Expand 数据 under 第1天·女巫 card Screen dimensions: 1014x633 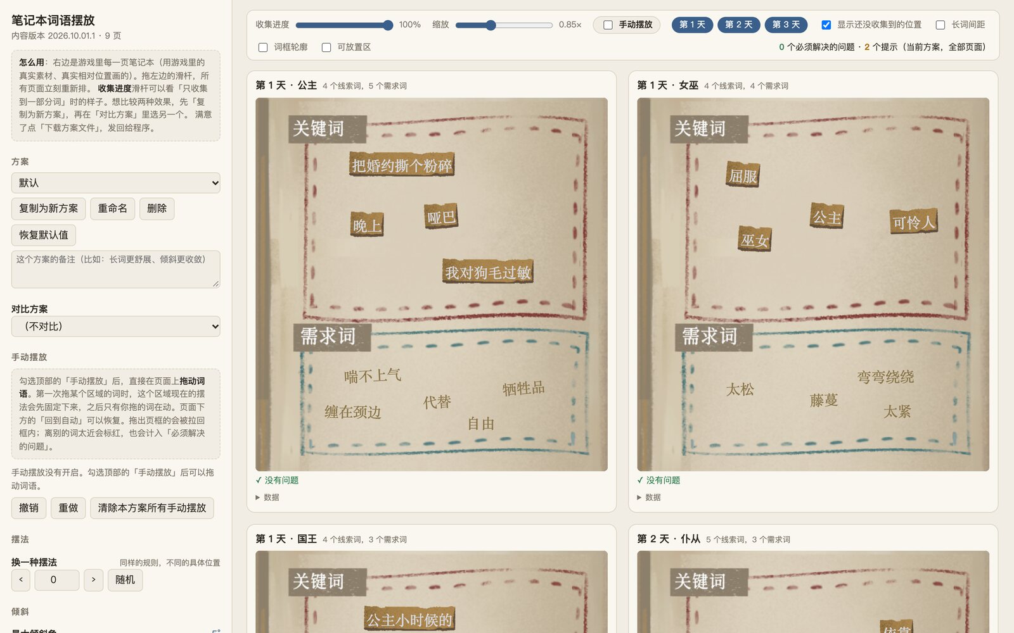click(x=649, y=498)
